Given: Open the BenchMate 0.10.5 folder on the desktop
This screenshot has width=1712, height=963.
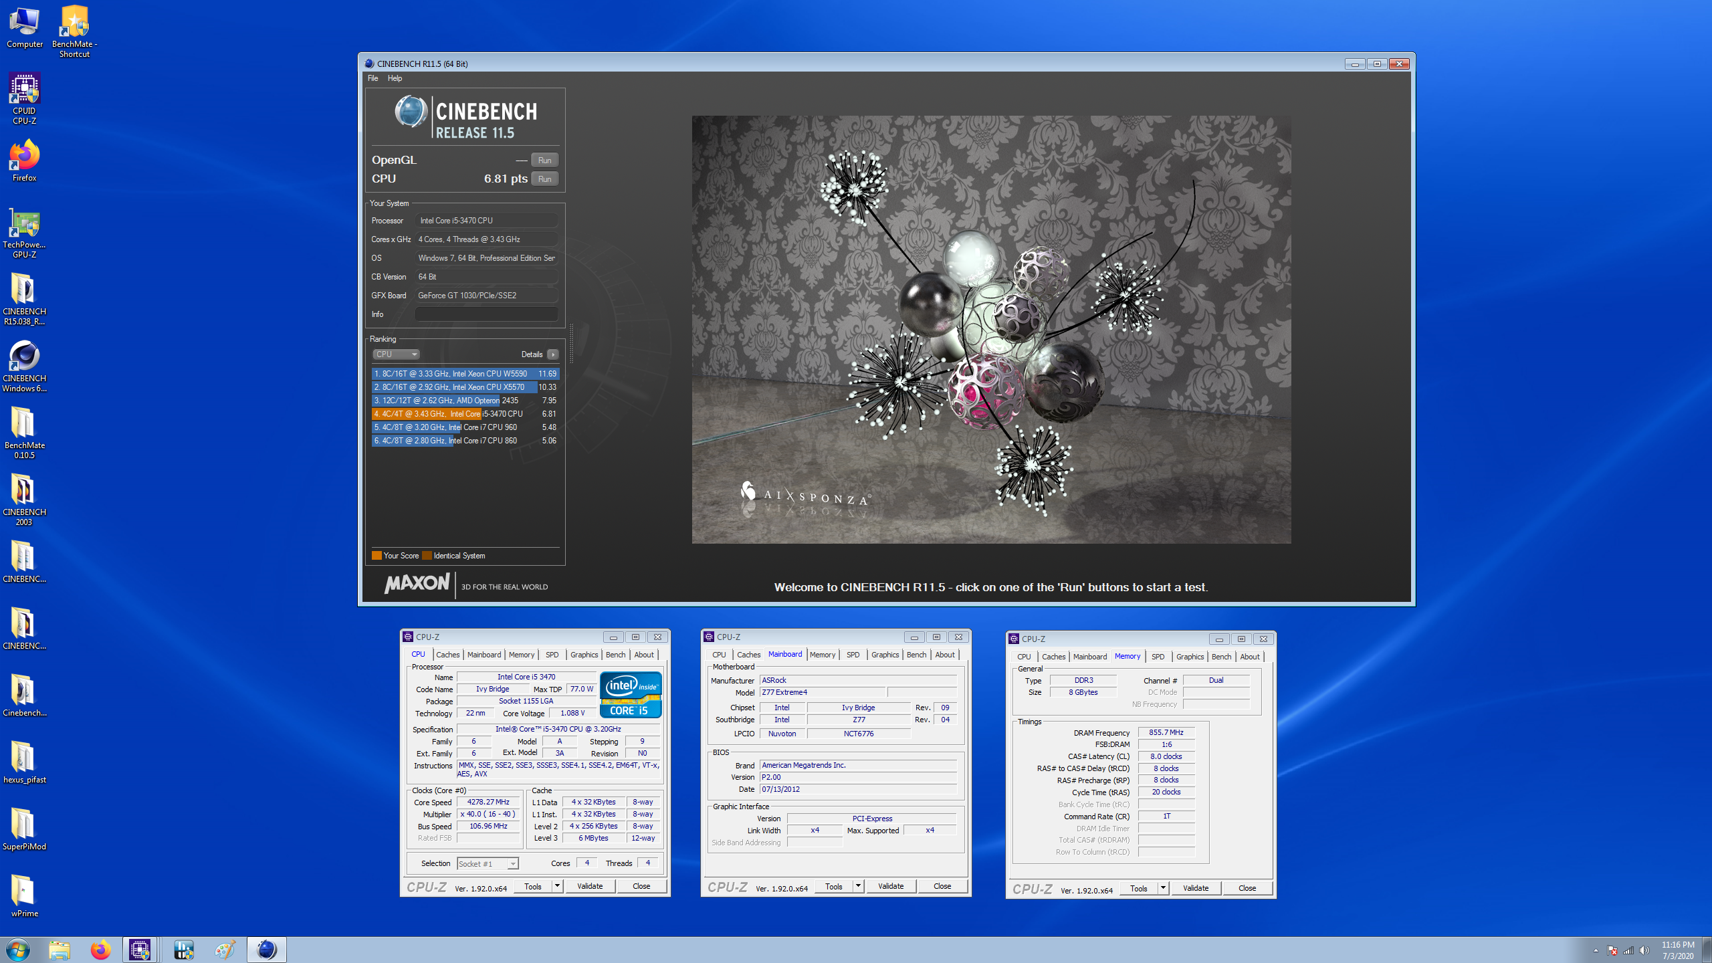Looking at the screenshot, I should point(25,433).
